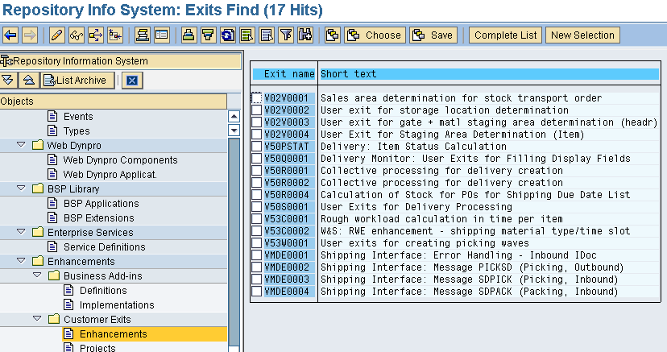Open Service Definitions node
Viewport: 667px width, 352px height.
[x=104, y=247]
